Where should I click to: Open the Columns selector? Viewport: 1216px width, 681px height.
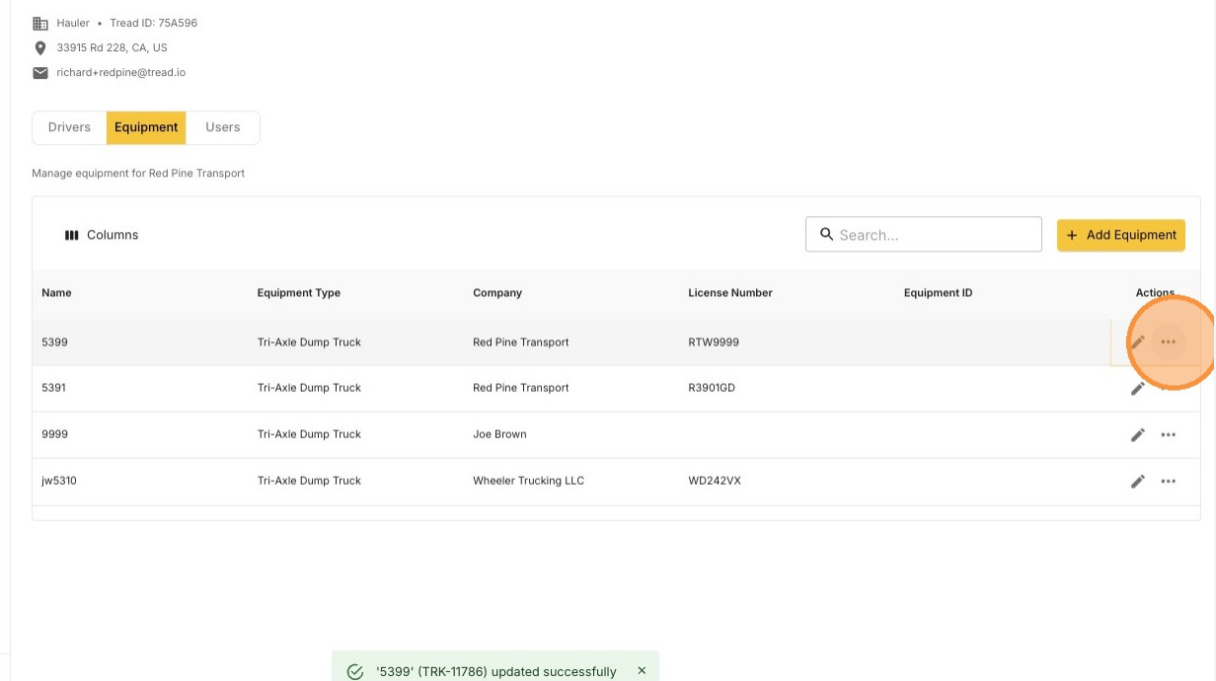[x=101, y=235]
